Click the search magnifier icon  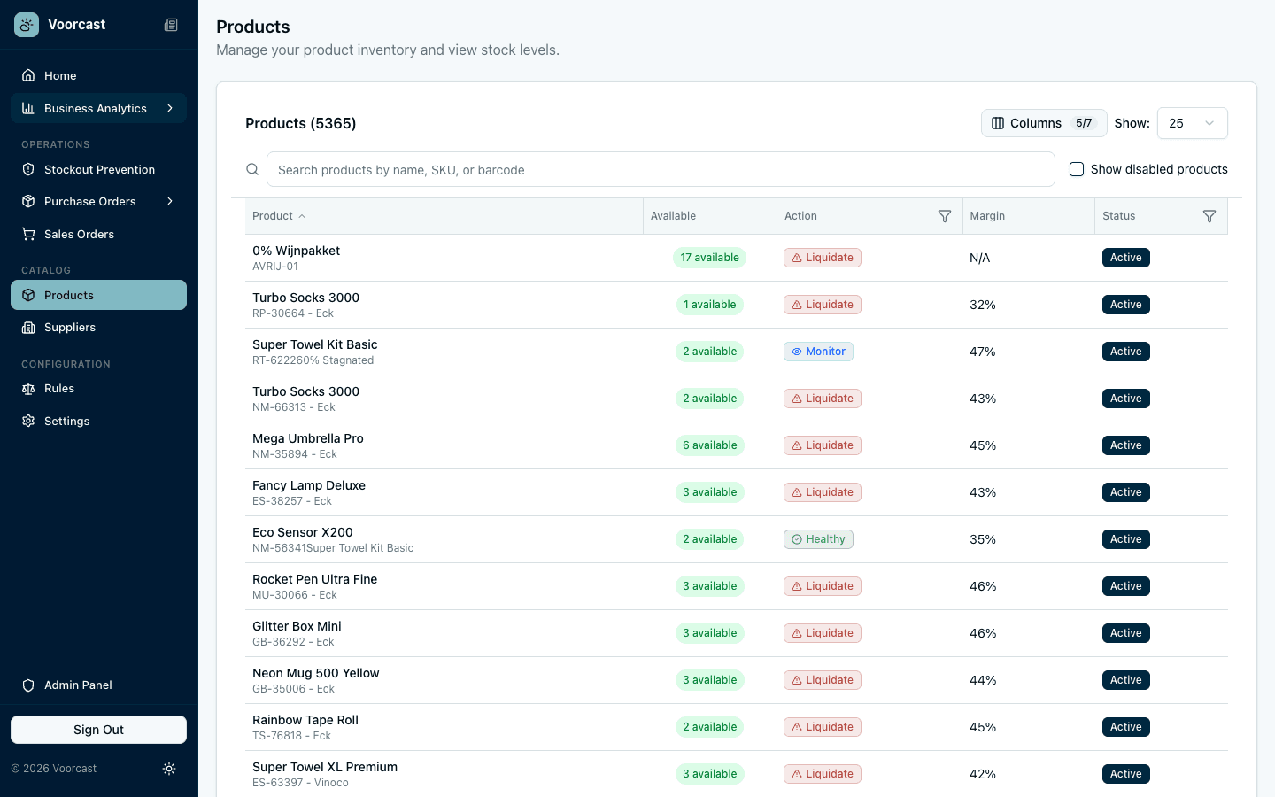coord(252,169)
